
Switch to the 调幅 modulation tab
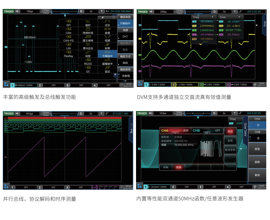(166, 167)
